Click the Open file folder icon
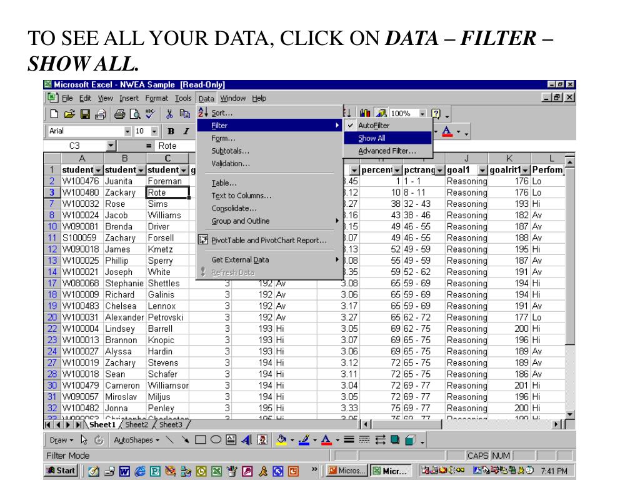The image size is (640, 480). 69,114
